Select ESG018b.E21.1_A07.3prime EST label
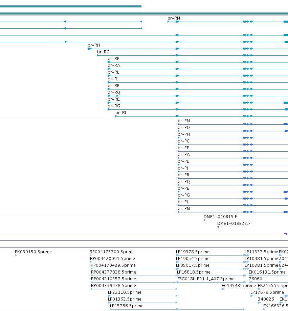 tap(206, 279)
